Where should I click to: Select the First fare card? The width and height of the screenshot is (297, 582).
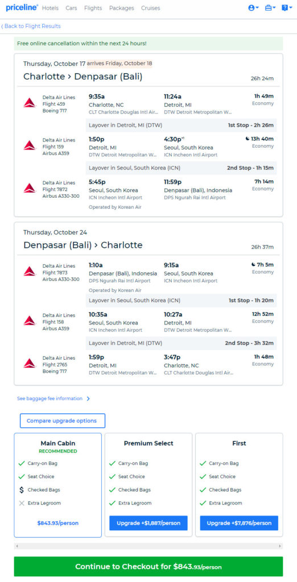239,485
